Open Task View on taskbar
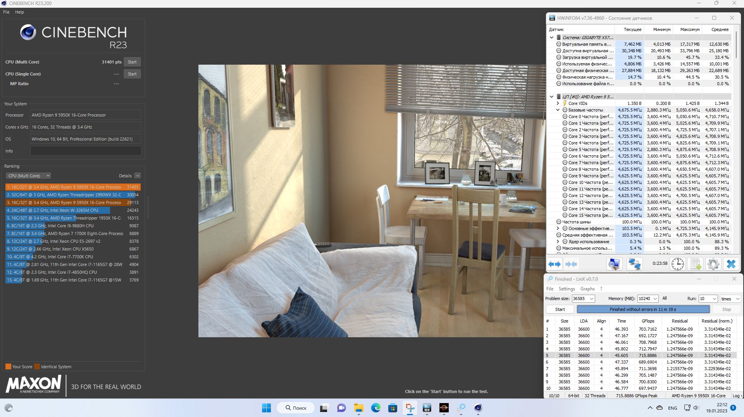The height and width of the screenshot is (417, 744). (324, 408)
